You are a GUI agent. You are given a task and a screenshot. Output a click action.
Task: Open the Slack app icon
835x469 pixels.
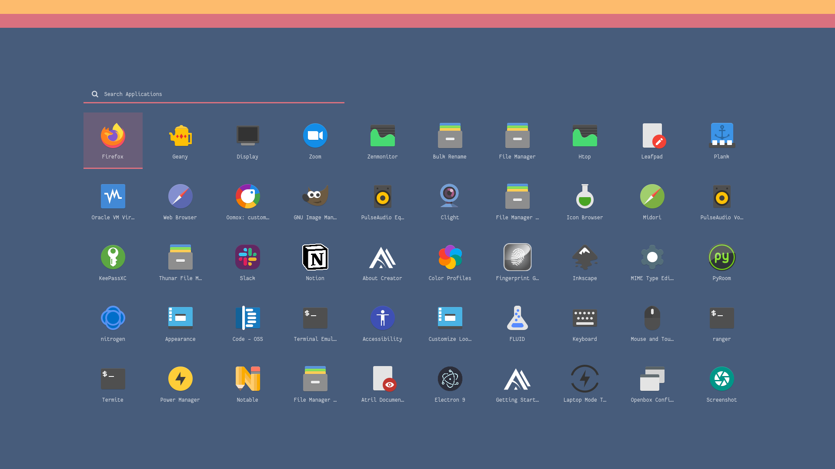(x=247, y=261)
